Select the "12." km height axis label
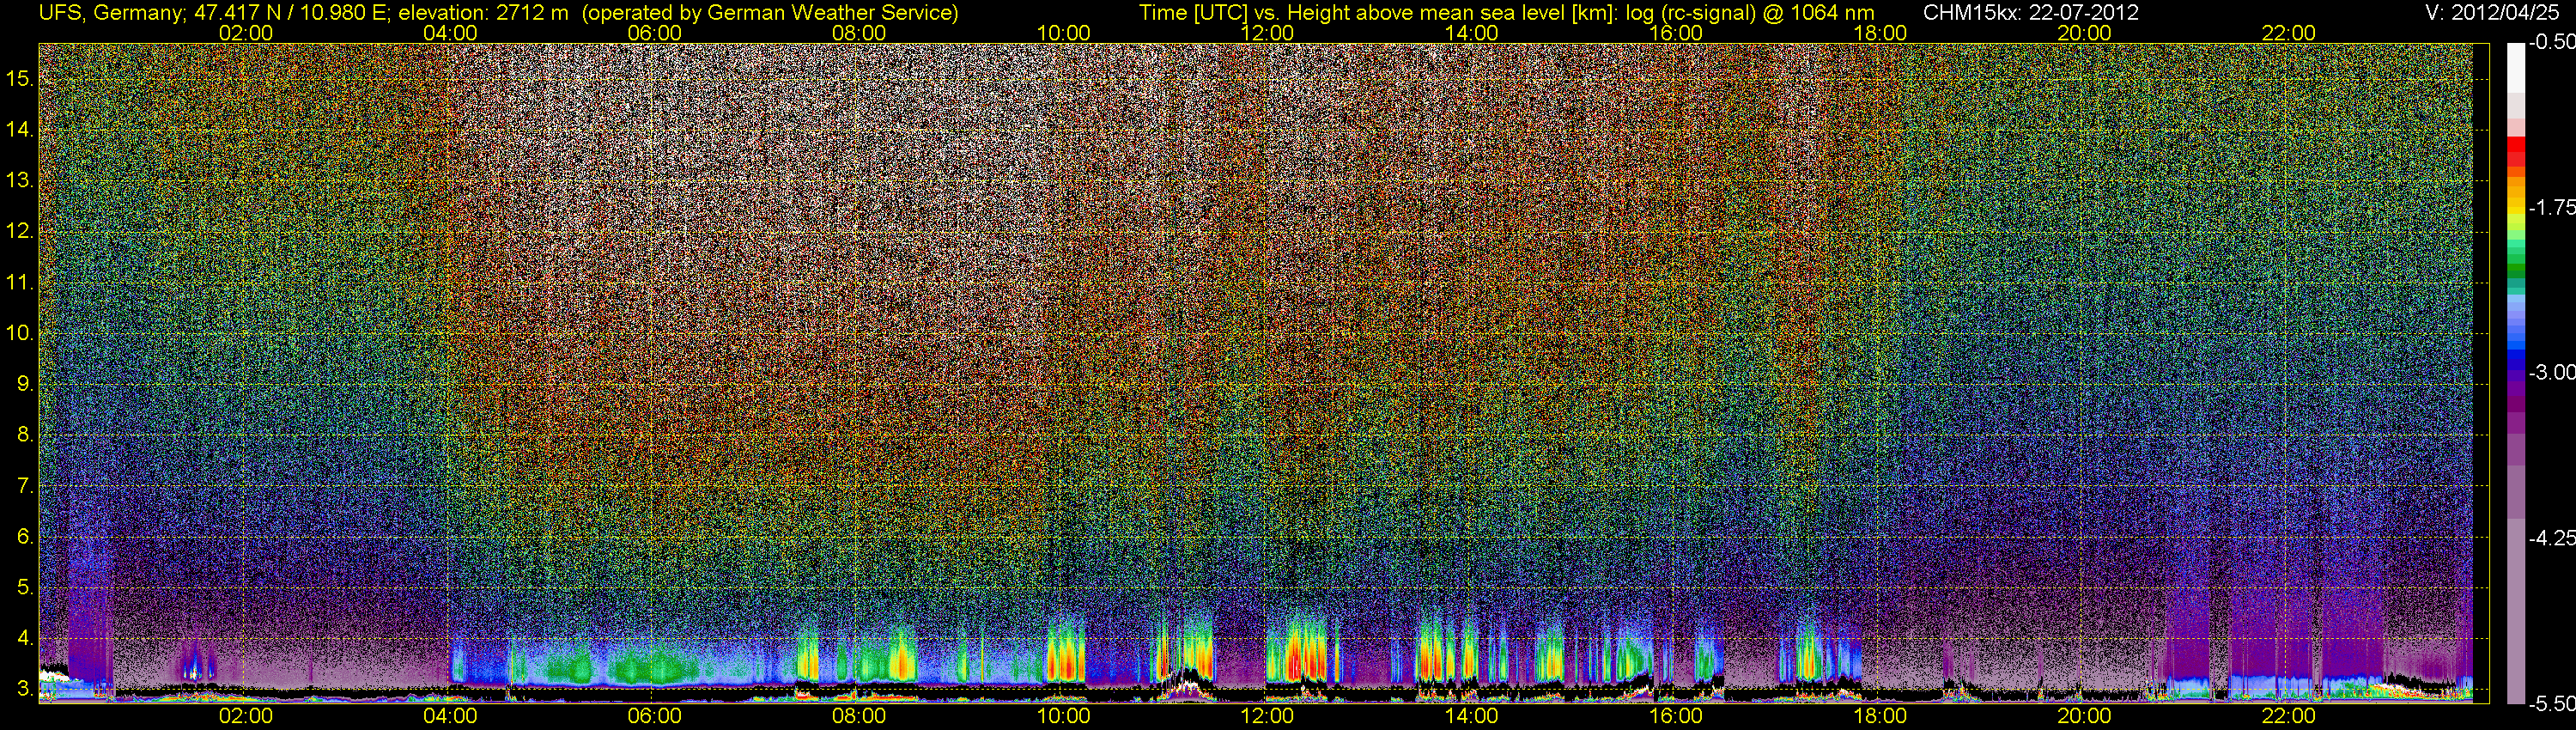The height and width of the screenshot is (730, 2576). point(19,231)
